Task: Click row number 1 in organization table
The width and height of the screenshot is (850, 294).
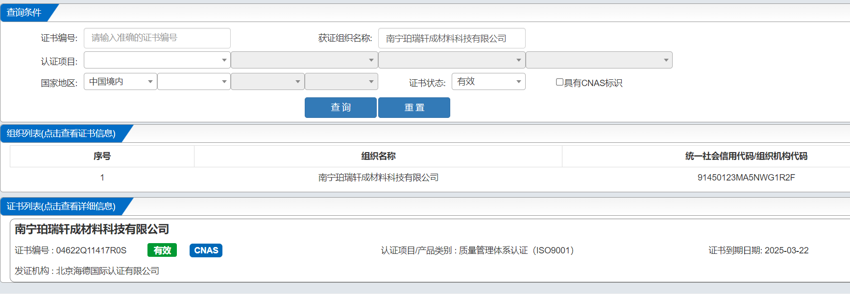Action: 102,178
